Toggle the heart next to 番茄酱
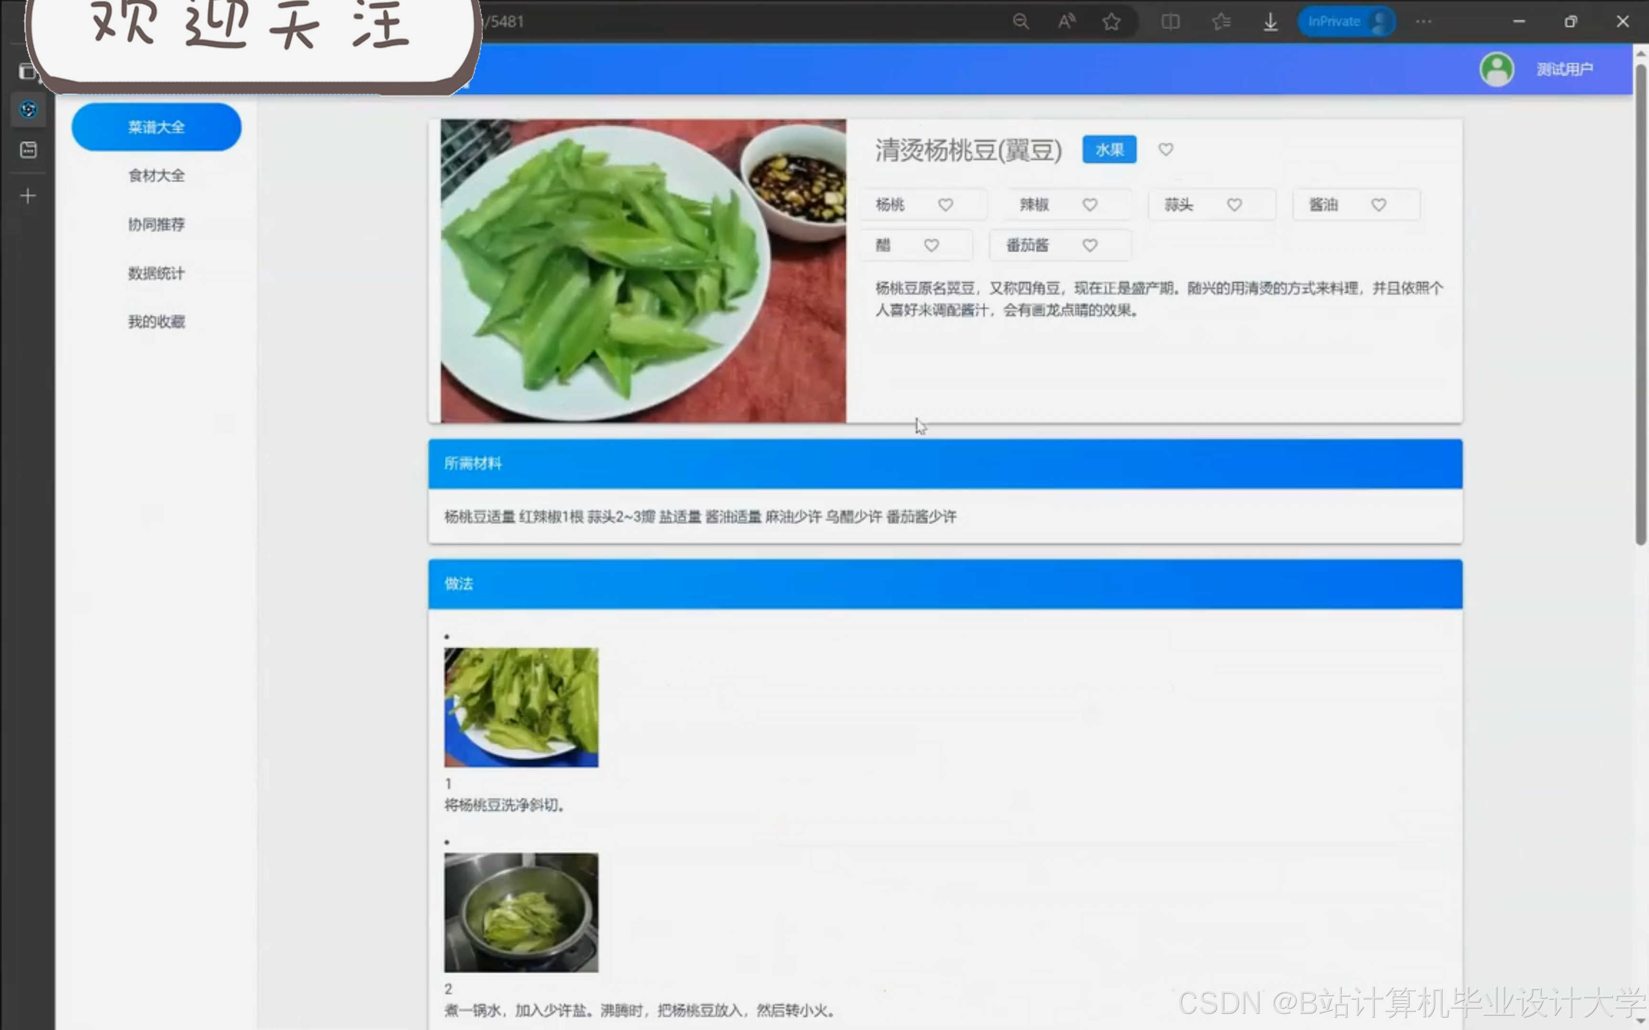This screenshot has height=1030, width=1649. click(x=1090, y=245)
